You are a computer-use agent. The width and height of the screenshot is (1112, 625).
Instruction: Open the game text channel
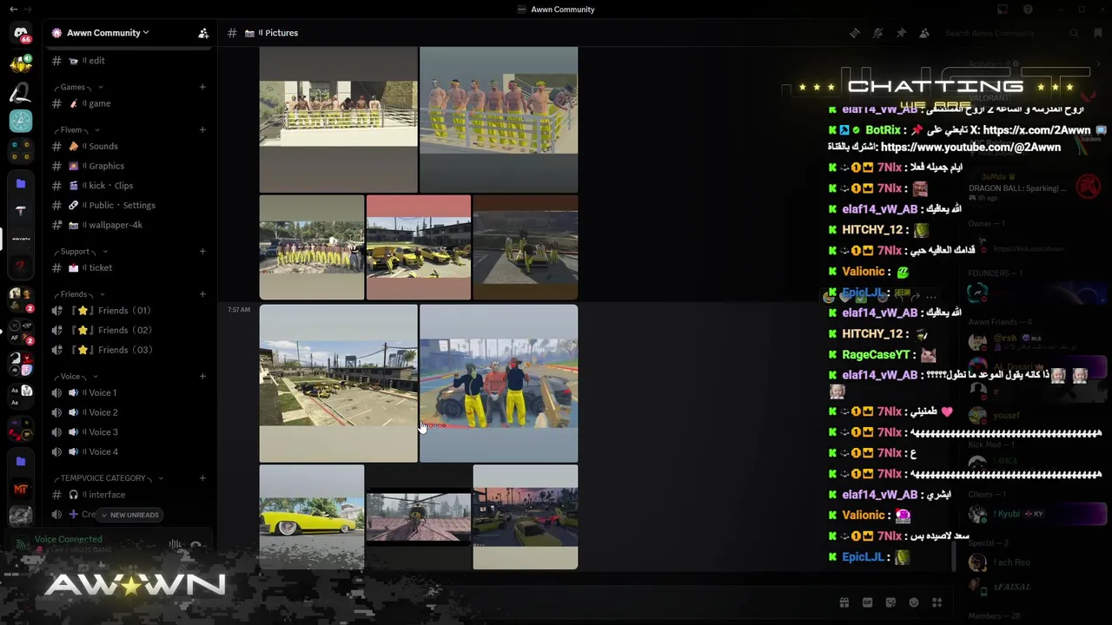click(130, 103)
